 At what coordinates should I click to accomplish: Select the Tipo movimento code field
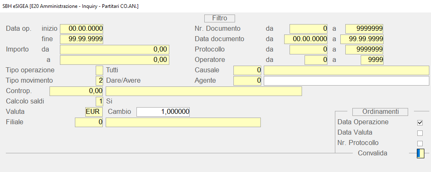pos(99,80)
